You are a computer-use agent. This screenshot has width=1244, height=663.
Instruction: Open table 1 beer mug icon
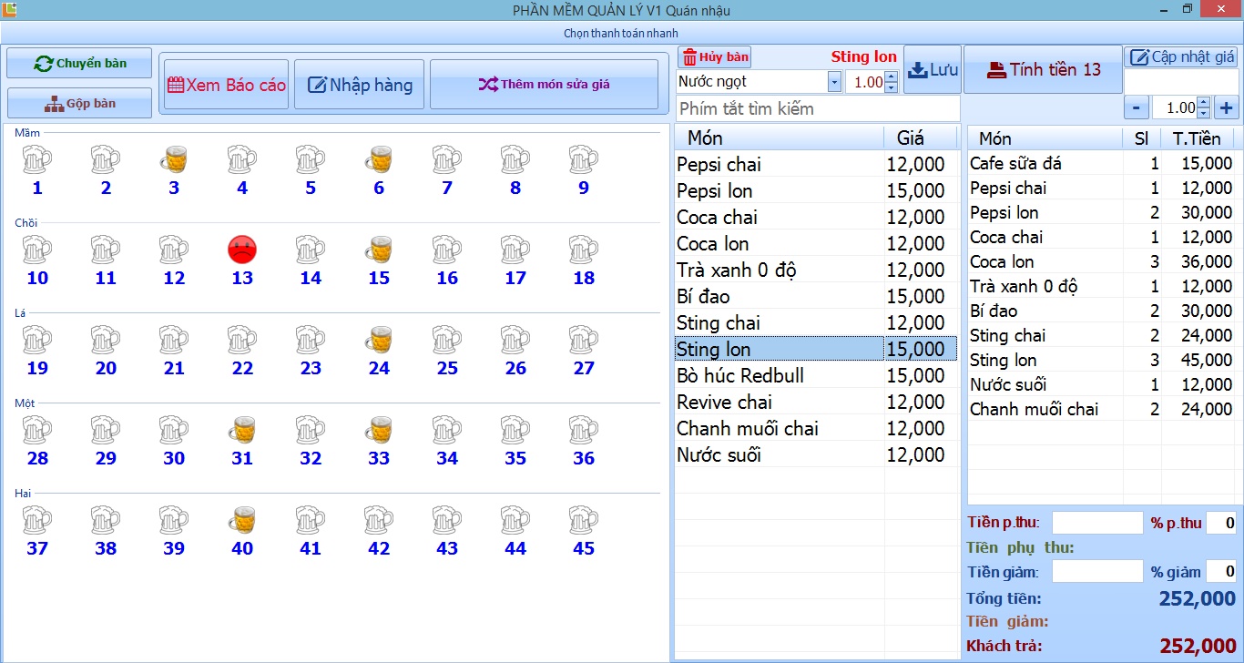click(37, 159)
